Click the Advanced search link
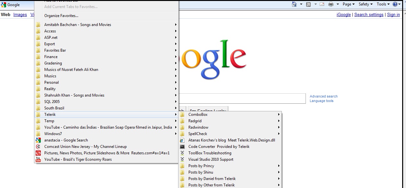 click(x=324, y=96)
